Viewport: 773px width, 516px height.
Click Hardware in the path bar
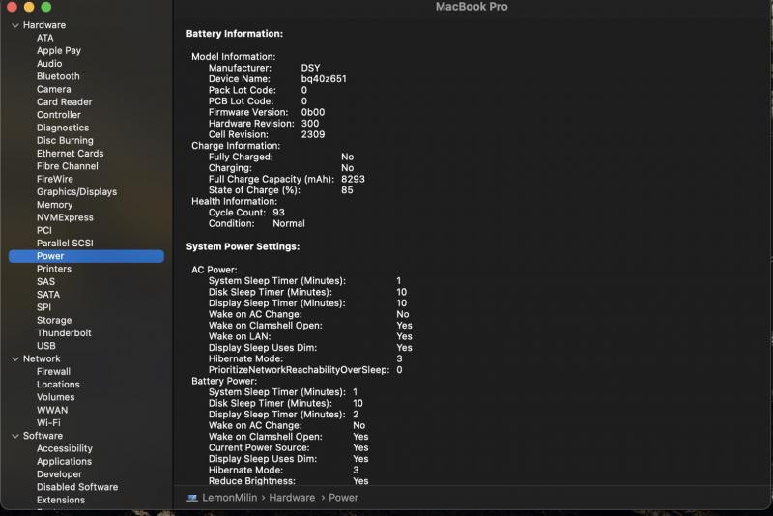(292, 498)
